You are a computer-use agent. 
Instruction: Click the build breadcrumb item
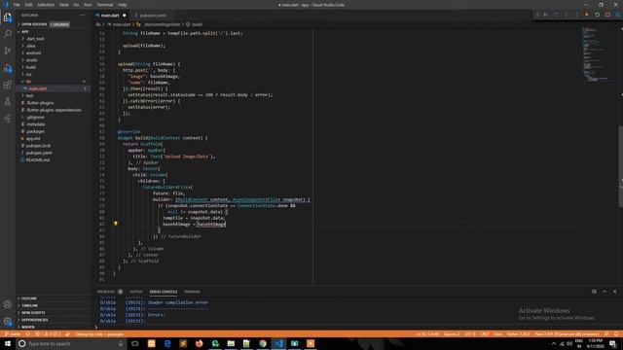(x=195, y=24)
